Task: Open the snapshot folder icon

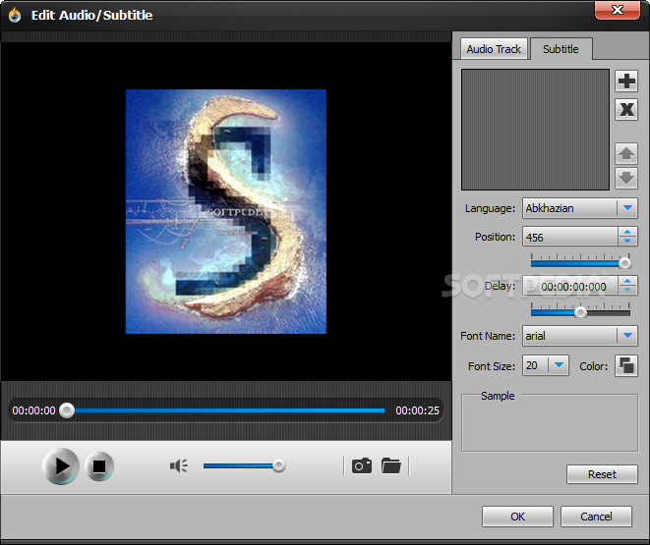Action: click(x=391, y=465)
